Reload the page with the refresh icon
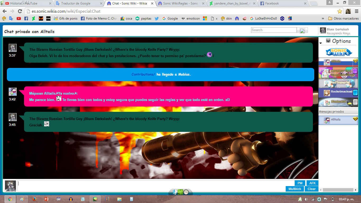361x203 pixels. 20,11
